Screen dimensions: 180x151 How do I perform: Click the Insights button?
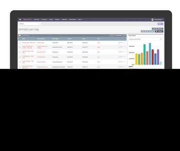click(159, 31)
